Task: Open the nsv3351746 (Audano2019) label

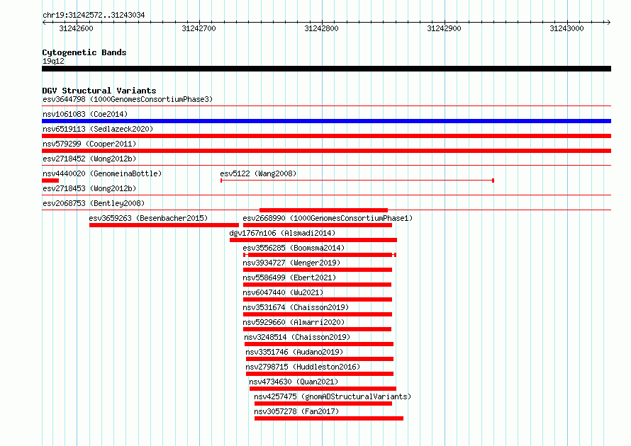Action: pyautogui.click(x=294, y=352)
